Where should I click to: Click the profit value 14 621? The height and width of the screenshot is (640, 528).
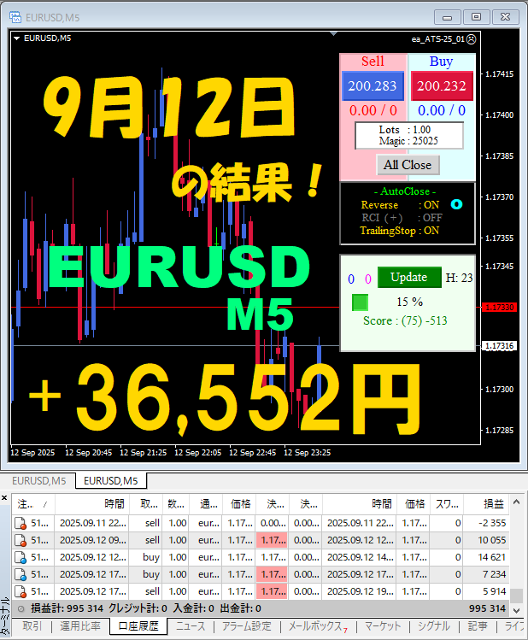491,558
